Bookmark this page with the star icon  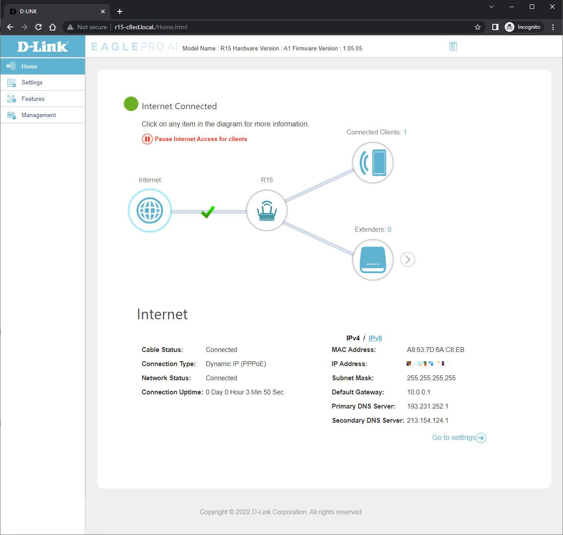coord(478,27)
